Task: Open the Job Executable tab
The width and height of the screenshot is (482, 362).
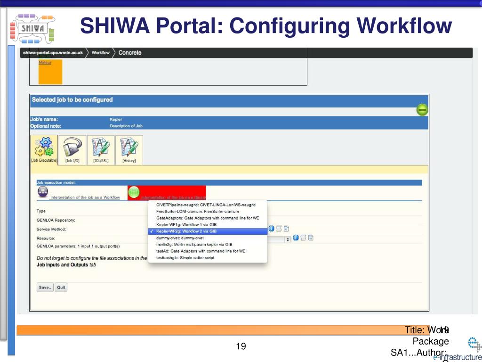Action: pyautogui.click(x=44, y=150)
